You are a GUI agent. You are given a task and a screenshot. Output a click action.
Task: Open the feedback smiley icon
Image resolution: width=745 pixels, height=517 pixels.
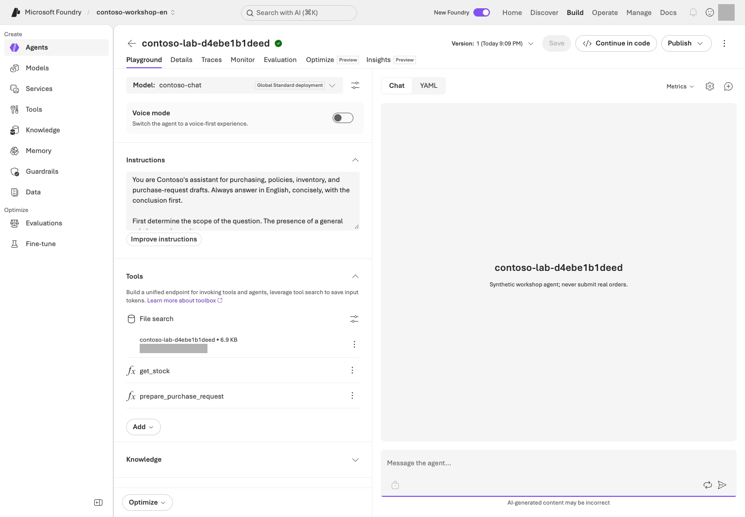(710, 12)
